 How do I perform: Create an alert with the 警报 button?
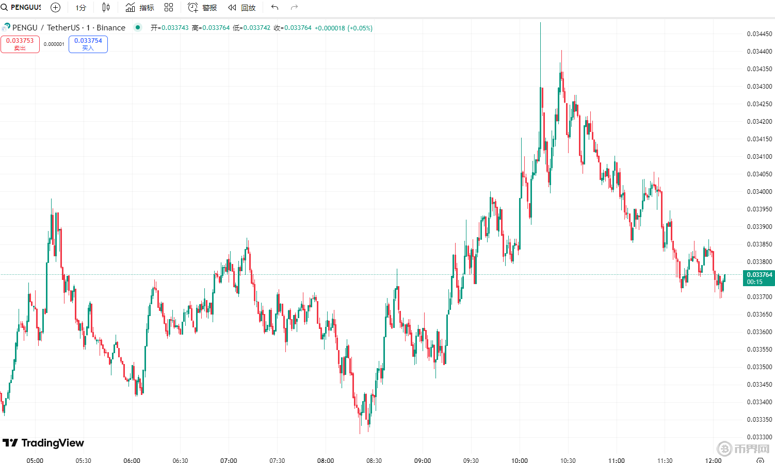point(202,7)
